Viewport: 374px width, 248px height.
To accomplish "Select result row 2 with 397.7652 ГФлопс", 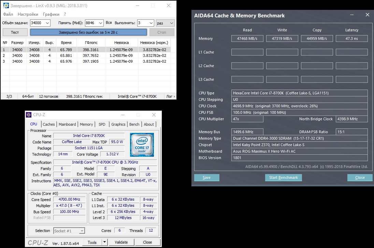I will point(86,56).
